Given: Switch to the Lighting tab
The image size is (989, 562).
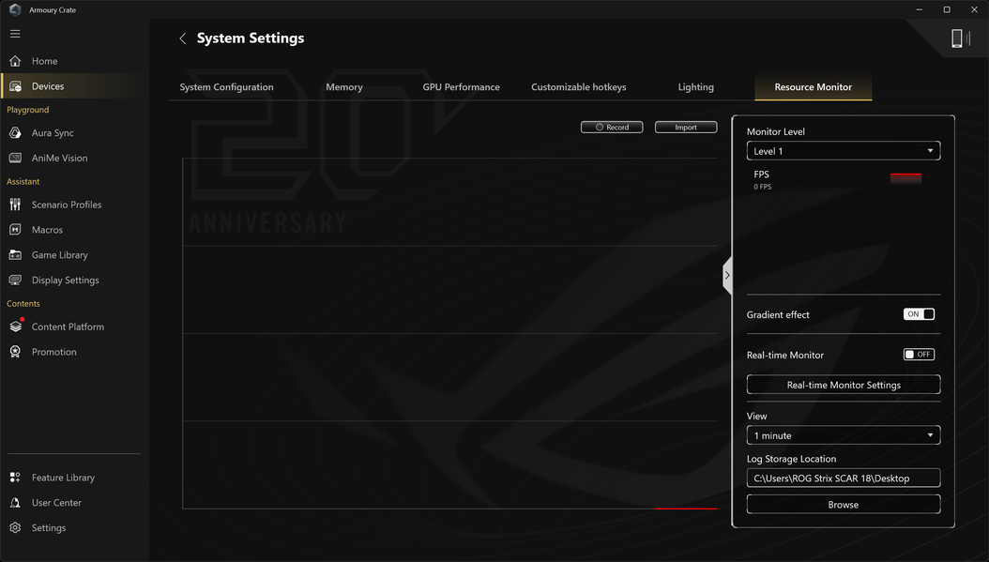Looking at the screenshot, I should pos(695,87).
